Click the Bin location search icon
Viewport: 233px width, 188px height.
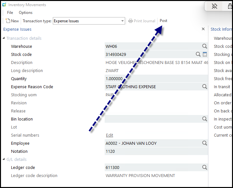[x=204, y=119]
